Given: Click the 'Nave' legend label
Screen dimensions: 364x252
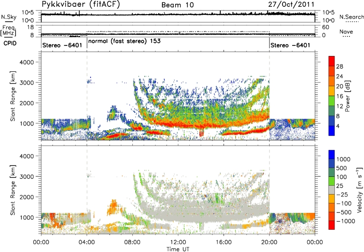Looking at the screenshot, I should click(x=346, y=31).
